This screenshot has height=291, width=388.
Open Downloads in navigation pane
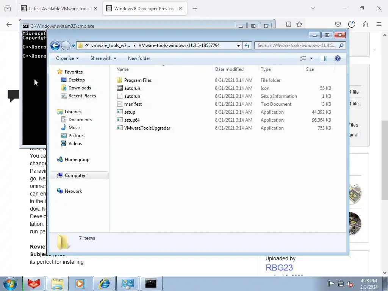click(x=80, y=88)
